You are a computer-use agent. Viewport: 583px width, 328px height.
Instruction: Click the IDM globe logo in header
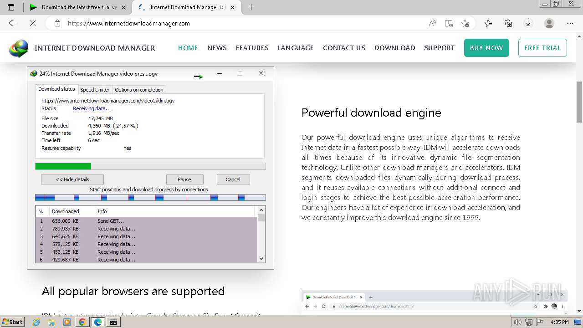(x=19, y=48)
